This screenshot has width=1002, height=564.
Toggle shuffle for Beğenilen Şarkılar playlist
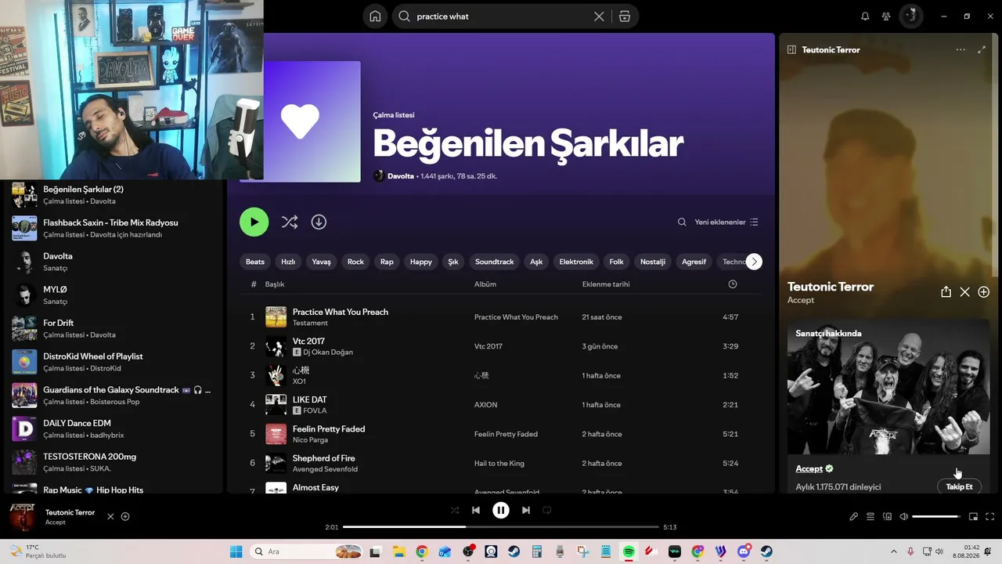290,222
